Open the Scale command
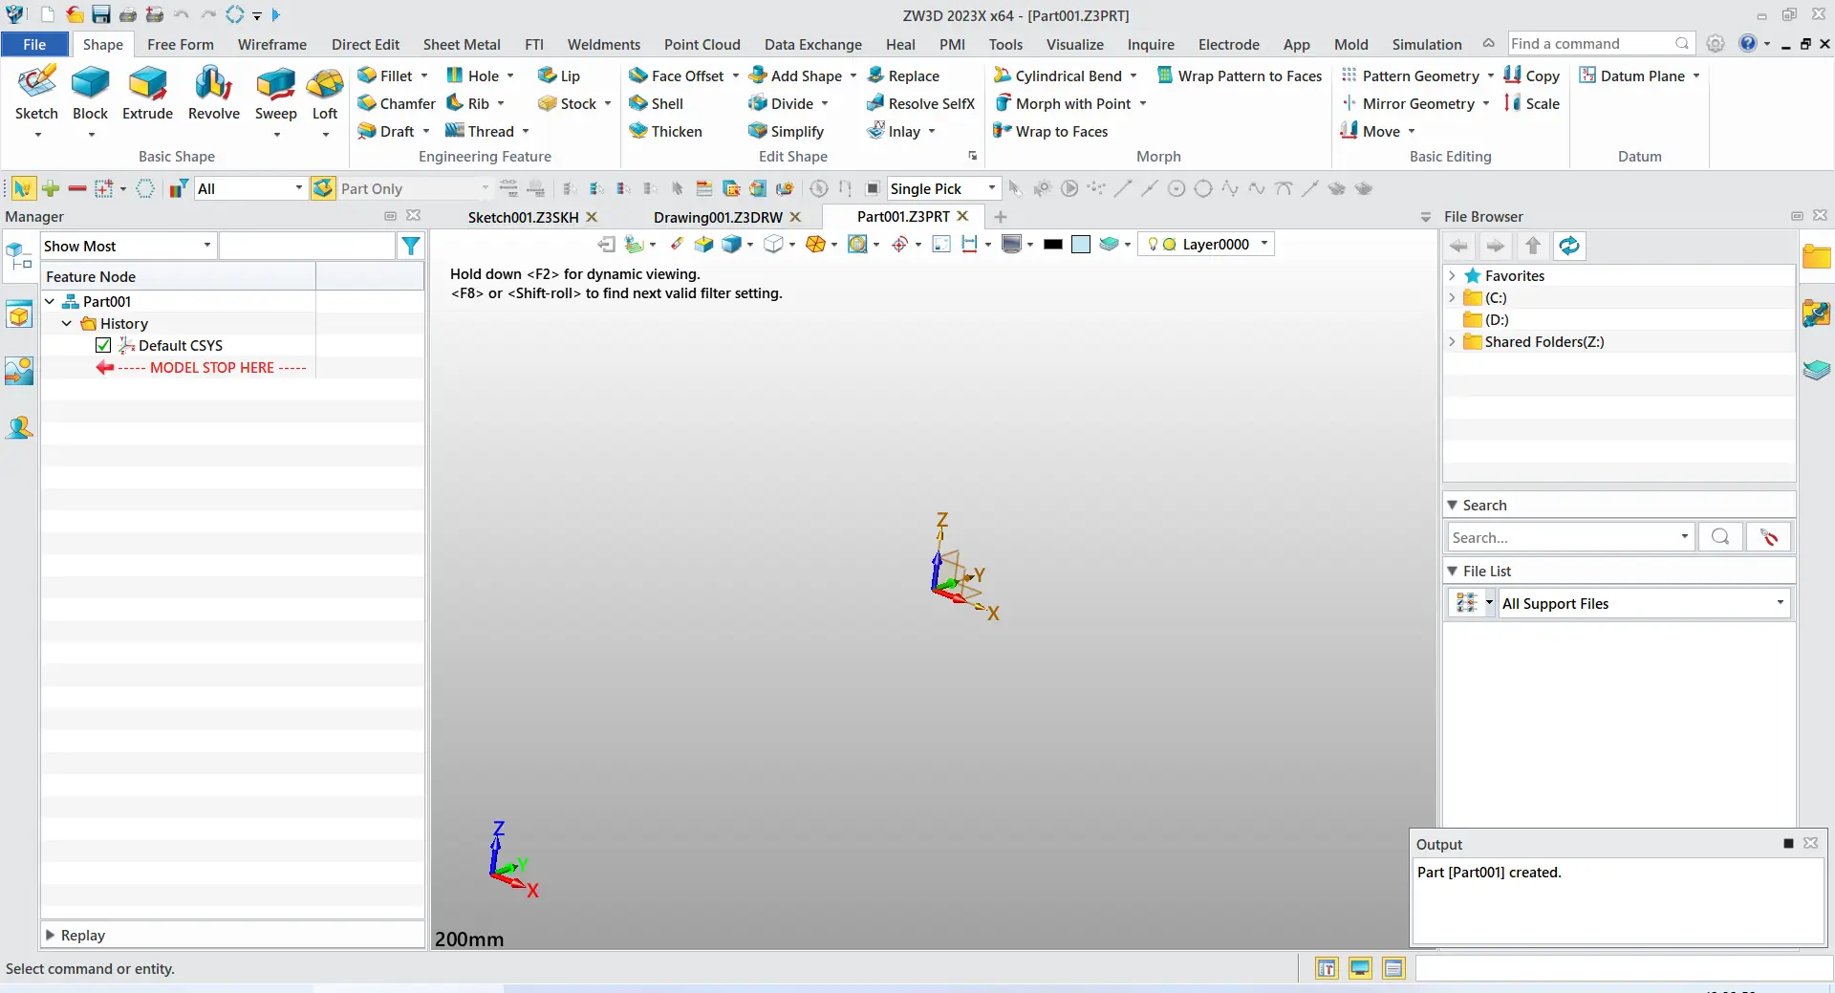The width and height of the screenshot is (1835, 993). tap(1531, 103)
